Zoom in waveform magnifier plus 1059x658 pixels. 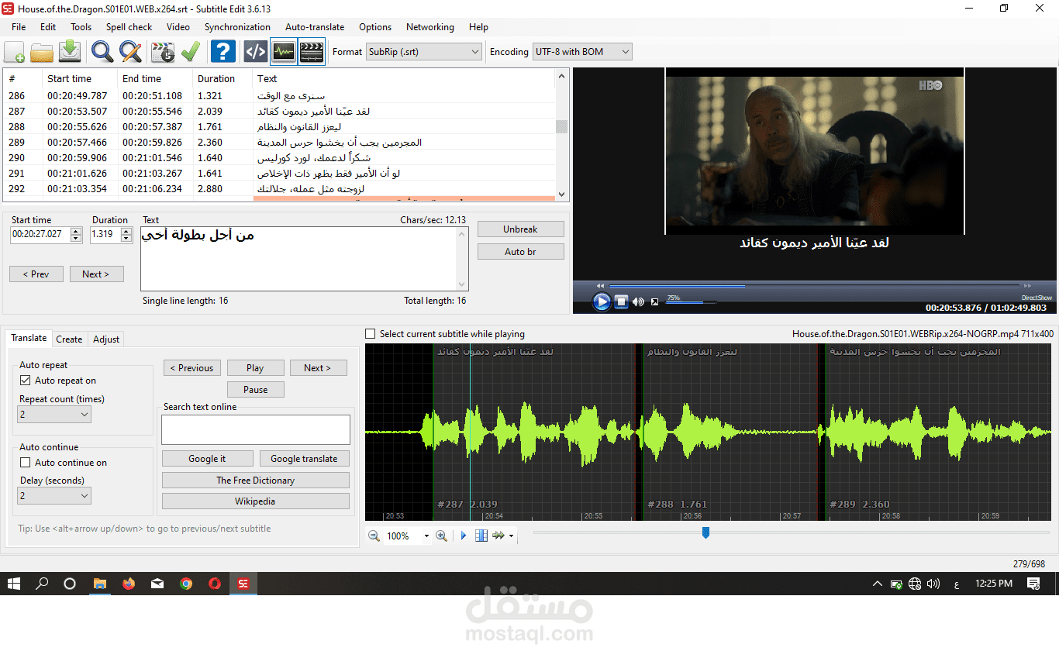(x=441, y=536)
